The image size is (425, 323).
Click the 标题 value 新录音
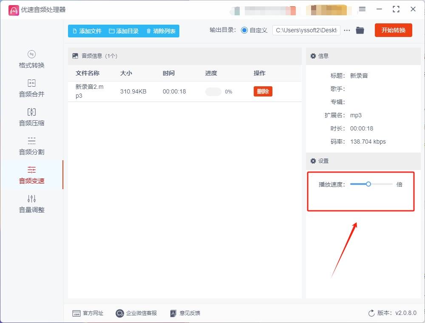tap(359, 76)
